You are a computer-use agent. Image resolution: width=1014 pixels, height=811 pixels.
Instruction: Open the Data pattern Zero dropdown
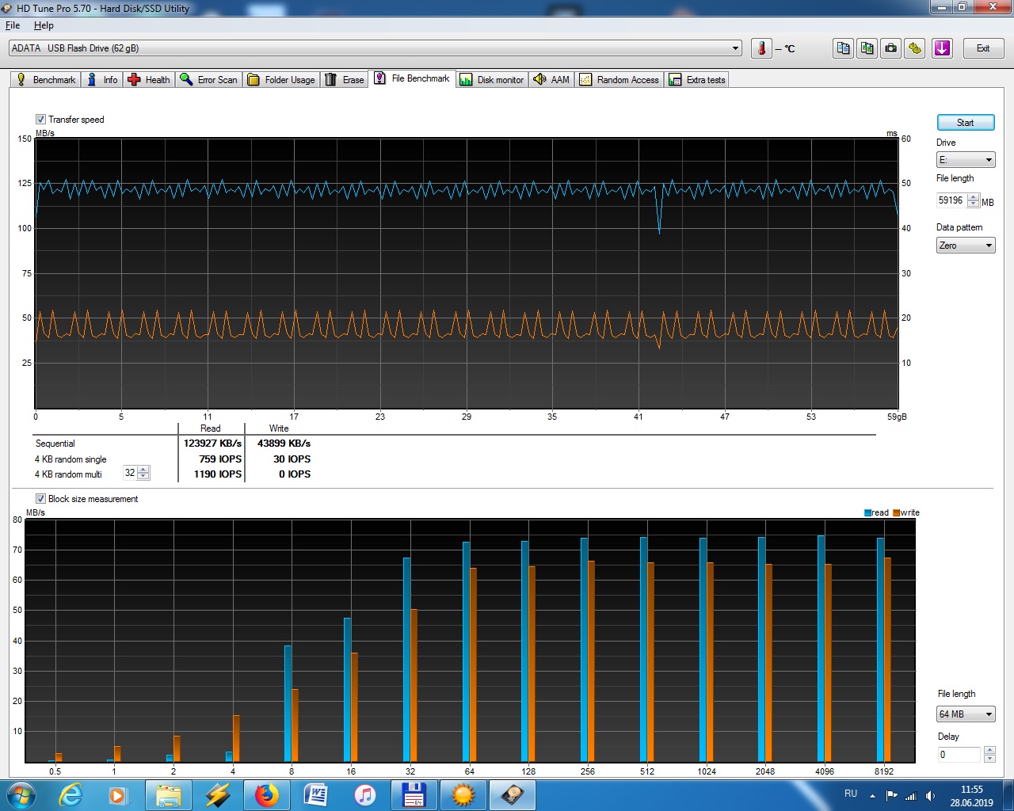pos(966,246)
